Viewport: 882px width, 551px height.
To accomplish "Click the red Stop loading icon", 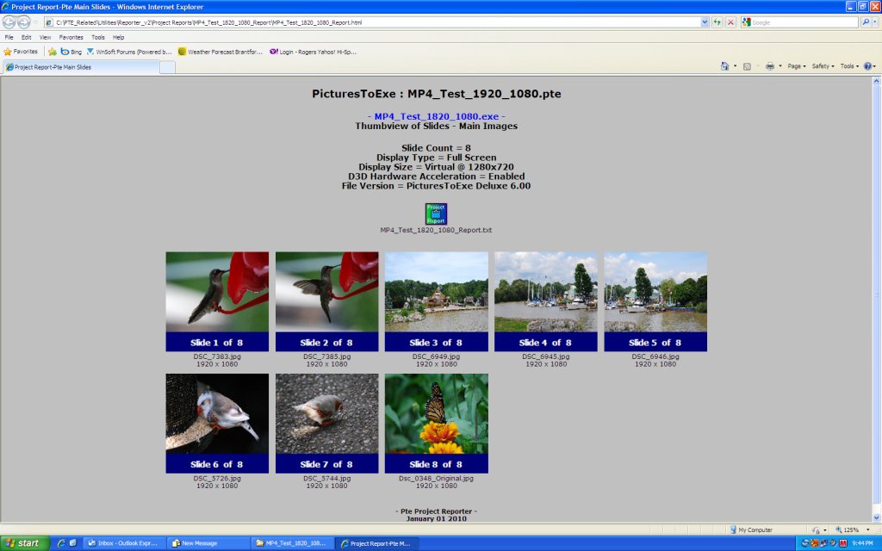I will [730, 22].
